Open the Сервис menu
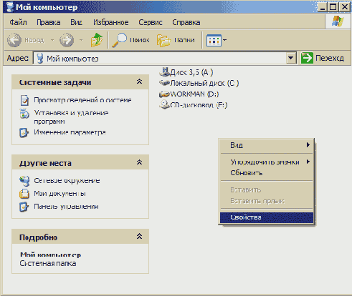This screenshot has width=352, height=296. click(x=151, y=22)
